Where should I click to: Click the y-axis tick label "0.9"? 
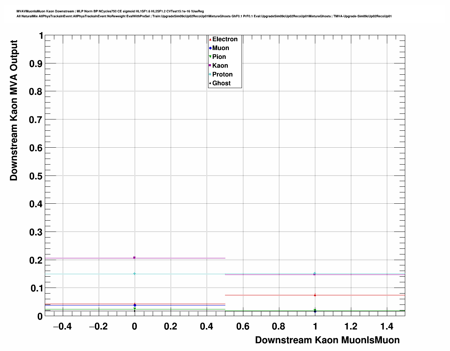[x=36, y=63]
